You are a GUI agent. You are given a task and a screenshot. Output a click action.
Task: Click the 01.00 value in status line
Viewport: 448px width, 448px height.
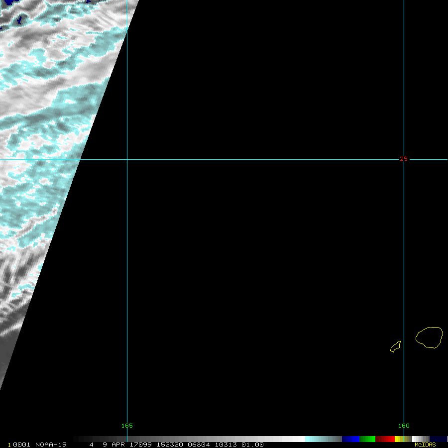point(253,445)
